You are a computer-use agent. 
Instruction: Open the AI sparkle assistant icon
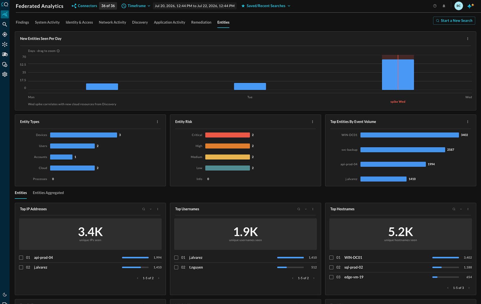[x=470, y=6]
